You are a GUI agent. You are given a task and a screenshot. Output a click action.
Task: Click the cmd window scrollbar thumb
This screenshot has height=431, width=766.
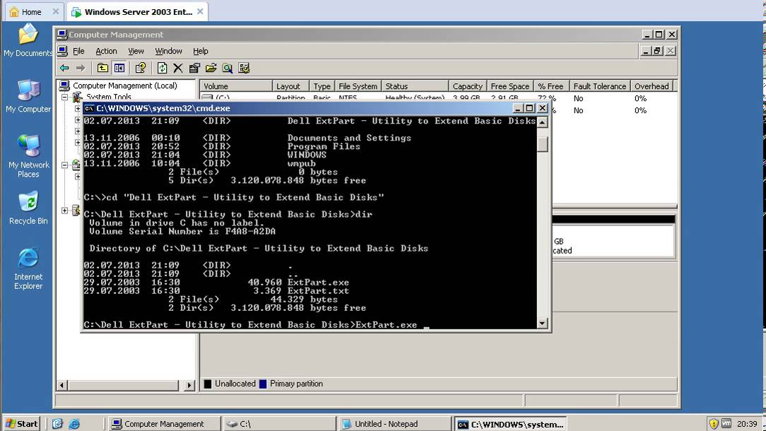(x=542, y=144)
